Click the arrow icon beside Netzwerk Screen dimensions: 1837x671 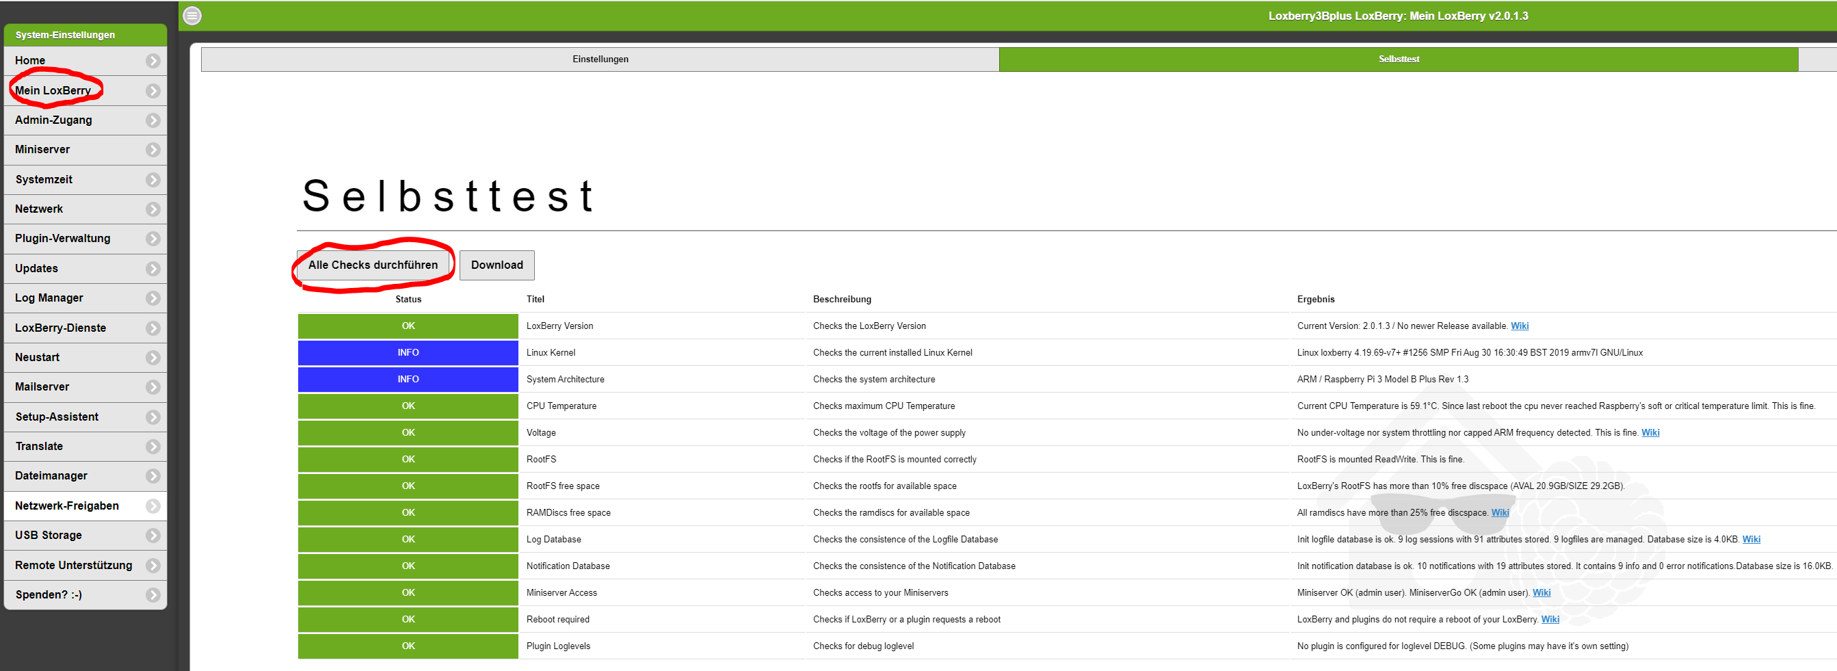pos(153,209)
